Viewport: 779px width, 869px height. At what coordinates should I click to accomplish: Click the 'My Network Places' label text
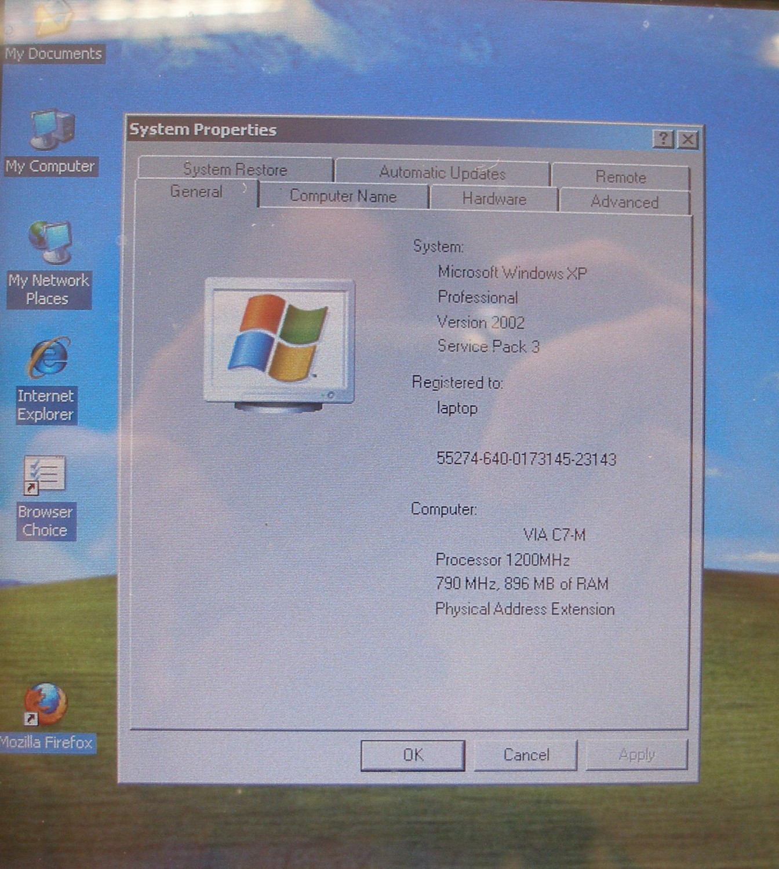pos(49,290)
